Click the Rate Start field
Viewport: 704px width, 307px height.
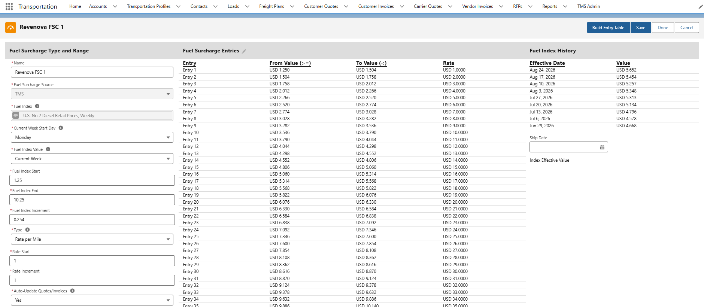click(92, 261)
